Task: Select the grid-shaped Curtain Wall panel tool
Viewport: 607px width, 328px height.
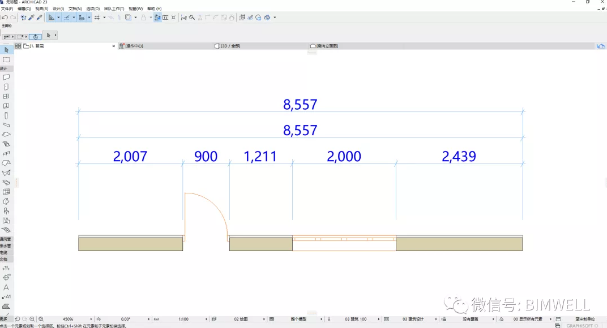Action: coord(6,192)
